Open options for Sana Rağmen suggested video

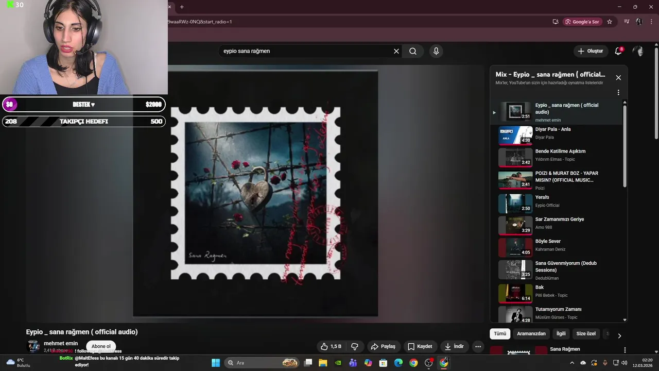click(625, 350)
